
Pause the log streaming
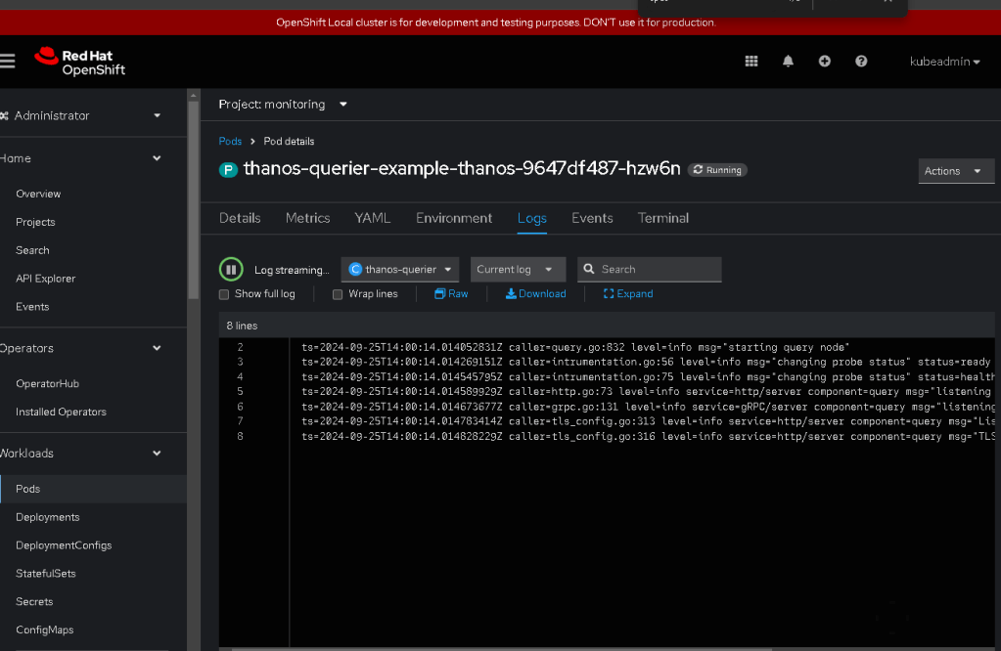click(231, 270)
